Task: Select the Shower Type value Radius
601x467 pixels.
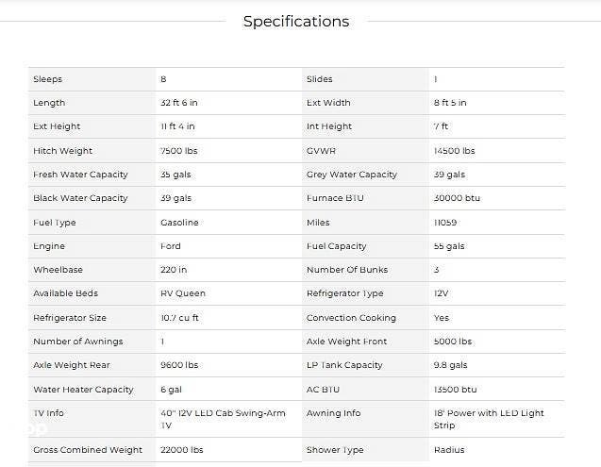Action: point(449,450)
